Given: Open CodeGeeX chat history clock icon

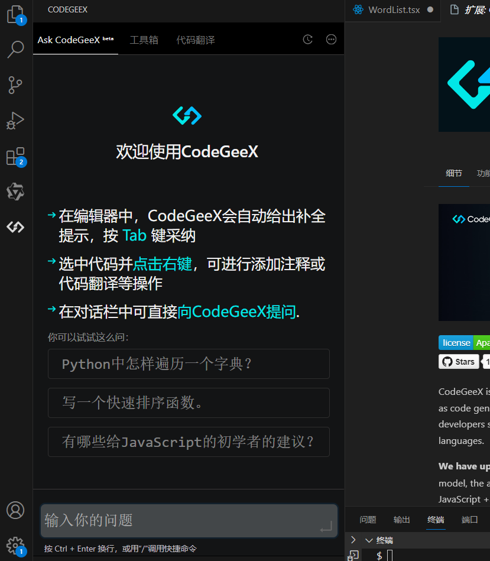Looking at the screenshot, I should tap(307, 40).
